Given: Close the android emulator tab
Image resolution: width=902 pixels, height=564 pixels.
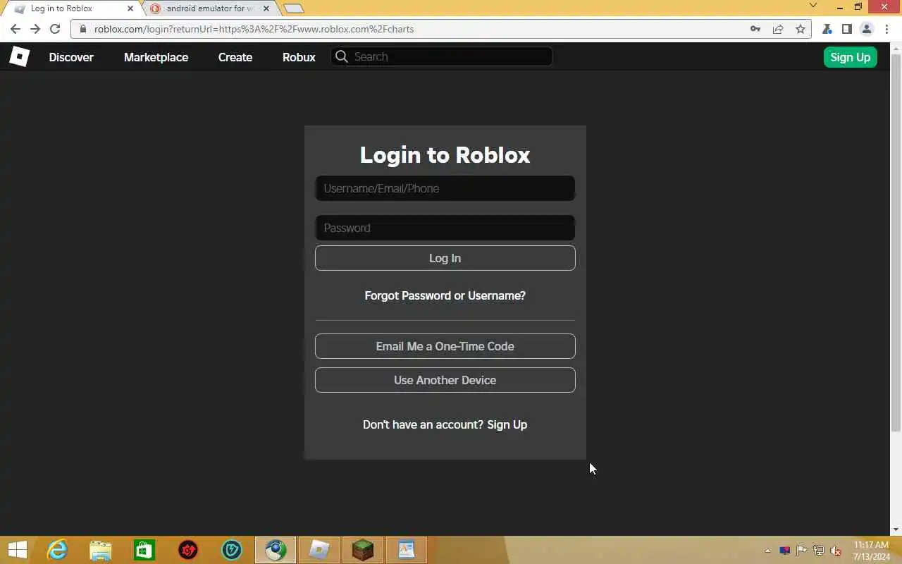Looking at the screenshot, I should [266, 8].
